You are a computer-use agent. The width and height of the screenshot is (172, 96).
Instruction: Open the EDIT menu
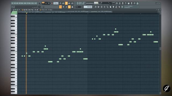pyautogui.click(x=15, y=3)
